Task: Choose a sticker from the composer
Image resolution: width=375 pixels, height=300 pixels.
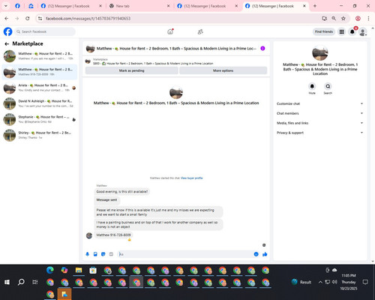Action: click(103, 254)
